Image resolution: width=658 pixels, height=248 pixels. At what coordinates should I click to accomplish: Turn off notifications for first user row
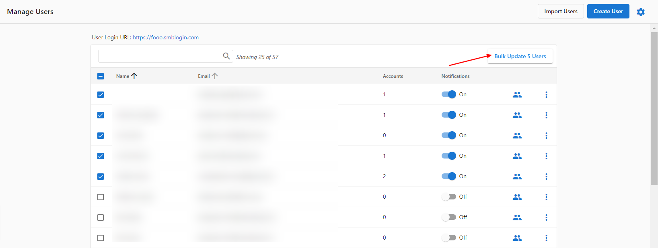coord(449,94)
